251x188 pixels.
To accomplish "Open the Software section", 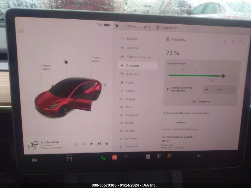I will click(x=128, y=138).
